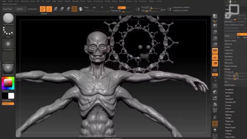Expand the Layers section in Tool panel
The width and height of the screenshot is (247, 139).
[228, 96]
